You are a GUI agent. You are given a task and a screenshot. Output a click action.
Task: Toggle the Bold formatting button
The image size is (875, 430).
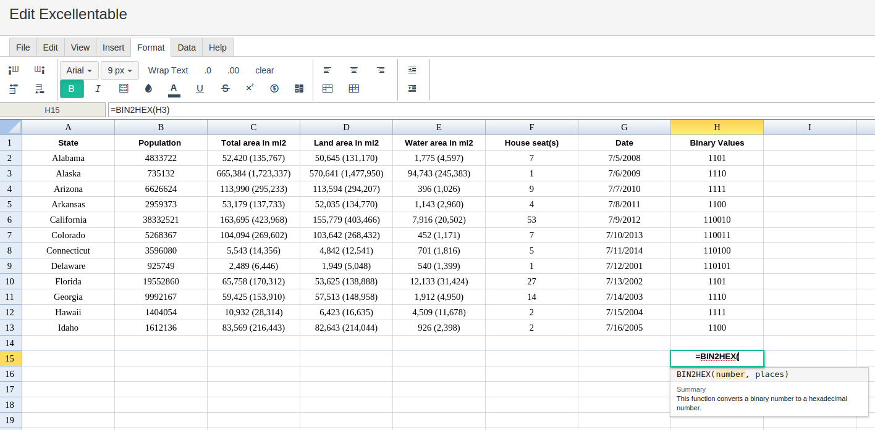[x=72, y=89]
